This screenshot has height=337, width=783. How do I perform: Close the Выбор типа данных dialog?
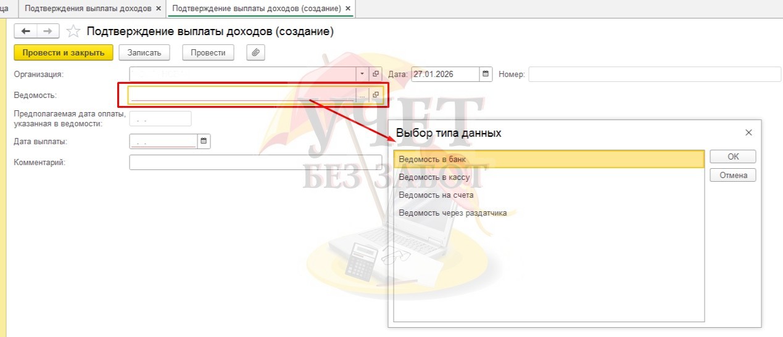(x=748, y=132)
